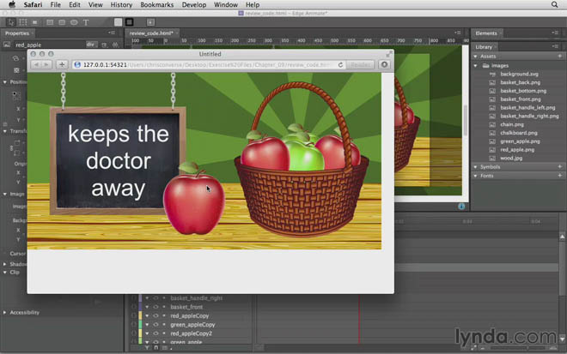Add a new font with plus icon

tap(560, 176)
